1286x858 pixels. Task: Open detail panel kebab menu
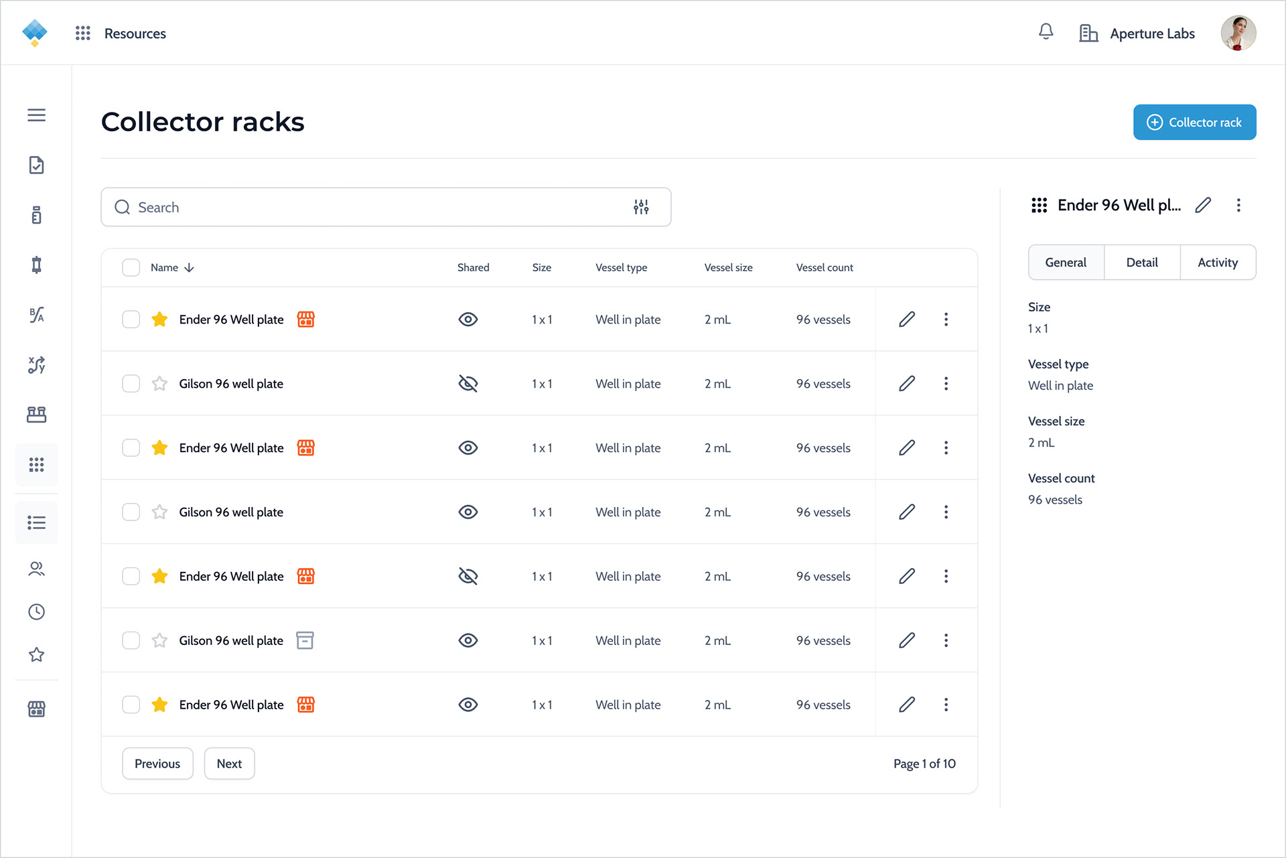pyautogui.click(x=1238, y=205)
